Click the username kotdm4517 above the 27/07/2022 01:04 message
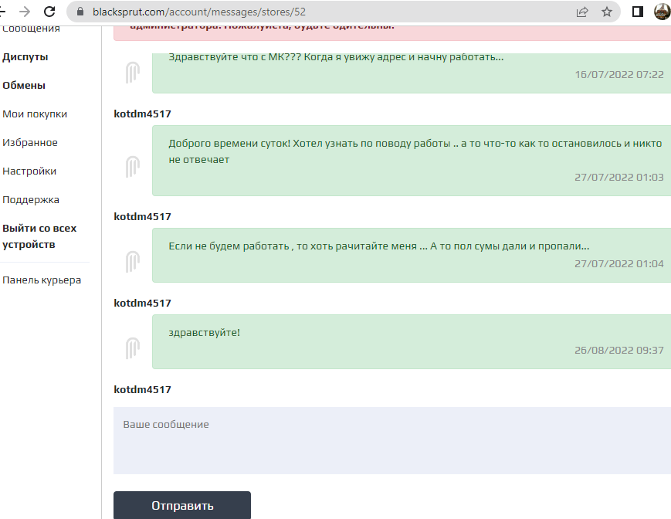The image size is (671, 519). coord(143,216)
